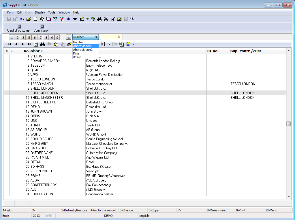This screenshot has height=220, width=295.
Task: Switch to tab S
Action: [57, 37]
